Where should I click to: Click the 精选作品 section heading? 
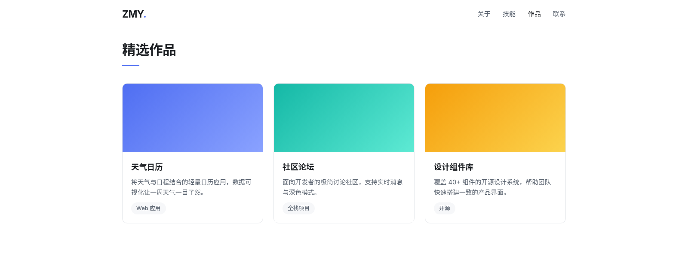(149, 50)
